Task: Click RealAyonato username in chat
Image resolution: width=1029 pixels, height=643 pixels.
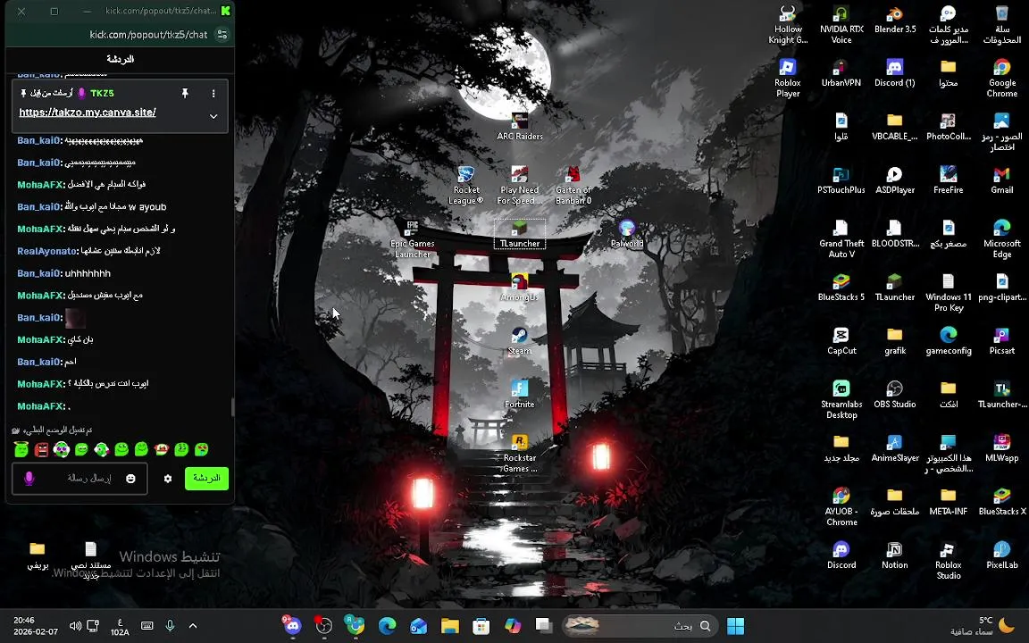Action: 47,251
